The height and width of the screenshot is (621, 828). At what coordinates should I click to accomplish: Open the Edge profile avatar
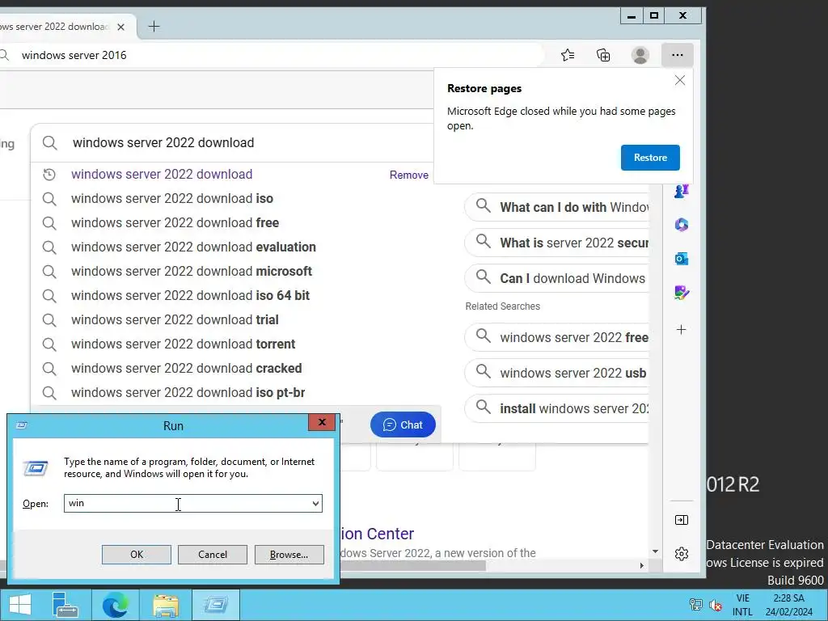pos(640,55)
